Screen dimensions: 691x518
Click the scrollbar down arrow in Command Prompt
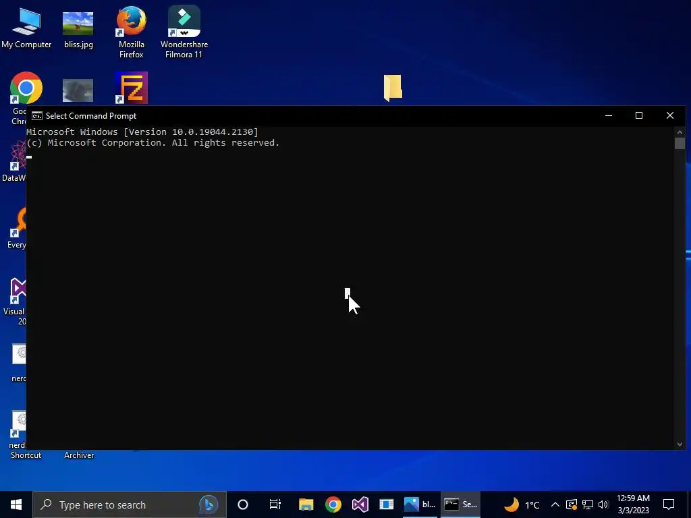pyautogui.click(x=680, y=444)
